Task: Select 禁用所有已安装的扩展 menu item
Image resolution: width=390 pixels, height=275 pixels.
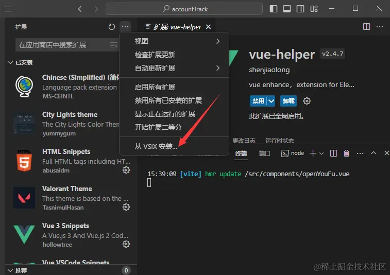Action: (x=174, y=100)
